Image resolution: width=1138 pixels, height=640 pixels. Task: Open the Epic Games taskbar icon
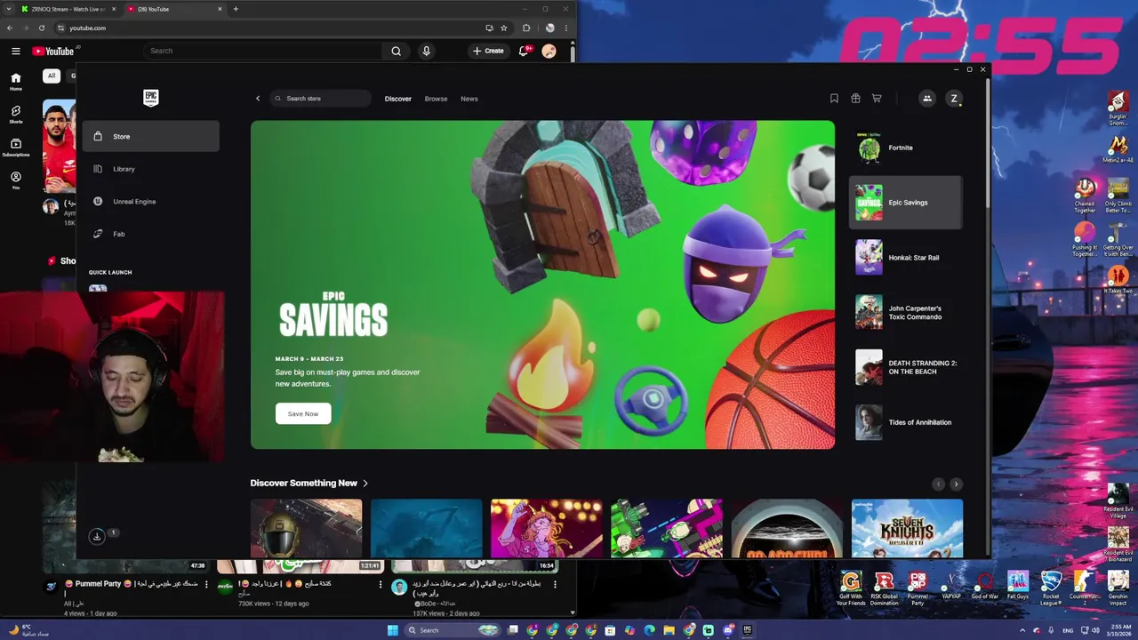(x=748, y=630)
